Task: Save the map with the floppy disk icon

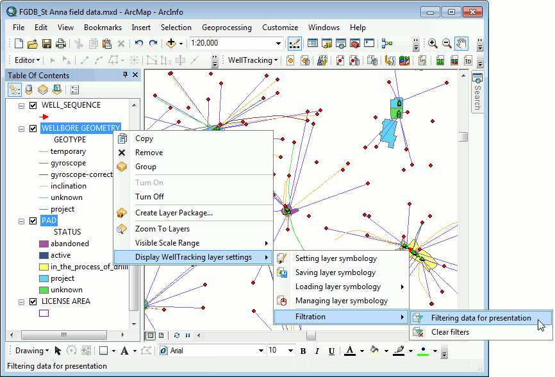Action: tap(47, 44)
